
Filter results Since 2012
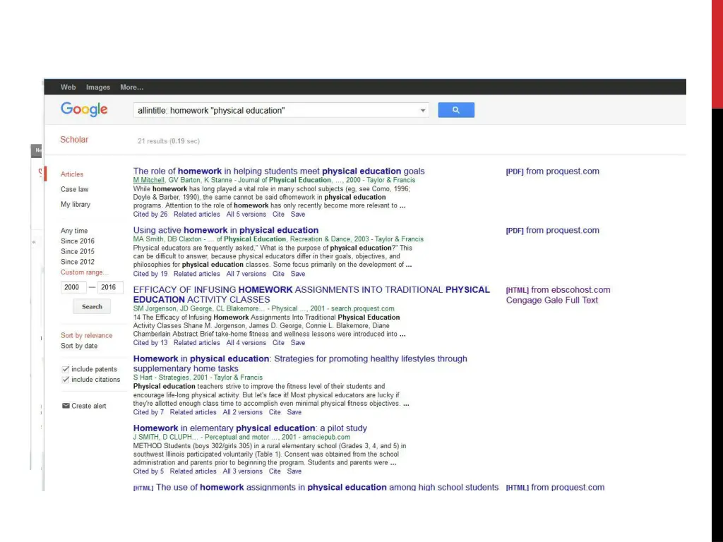[78, 262]
